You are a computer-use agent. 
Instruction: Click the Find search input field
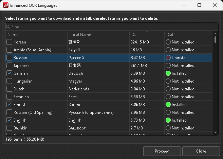pos(112,27)
